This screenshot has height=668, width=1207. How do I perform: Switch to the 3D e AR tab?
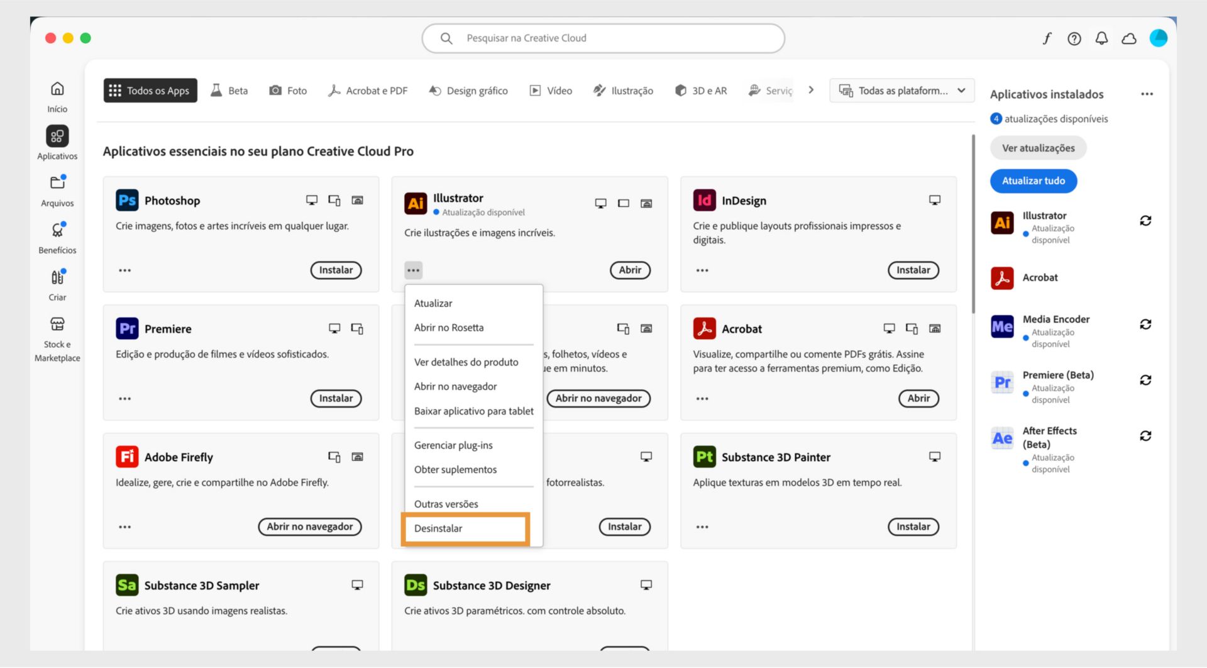(701, 91)
